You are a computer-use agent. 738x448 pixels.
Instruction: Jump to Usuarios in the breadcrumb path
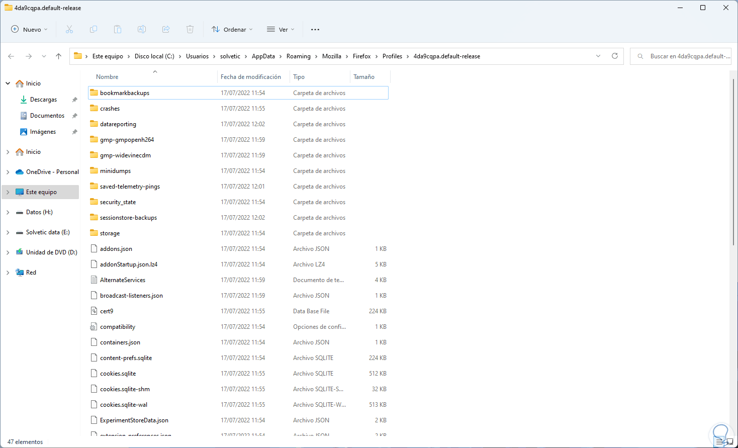[x=197, y=56]
